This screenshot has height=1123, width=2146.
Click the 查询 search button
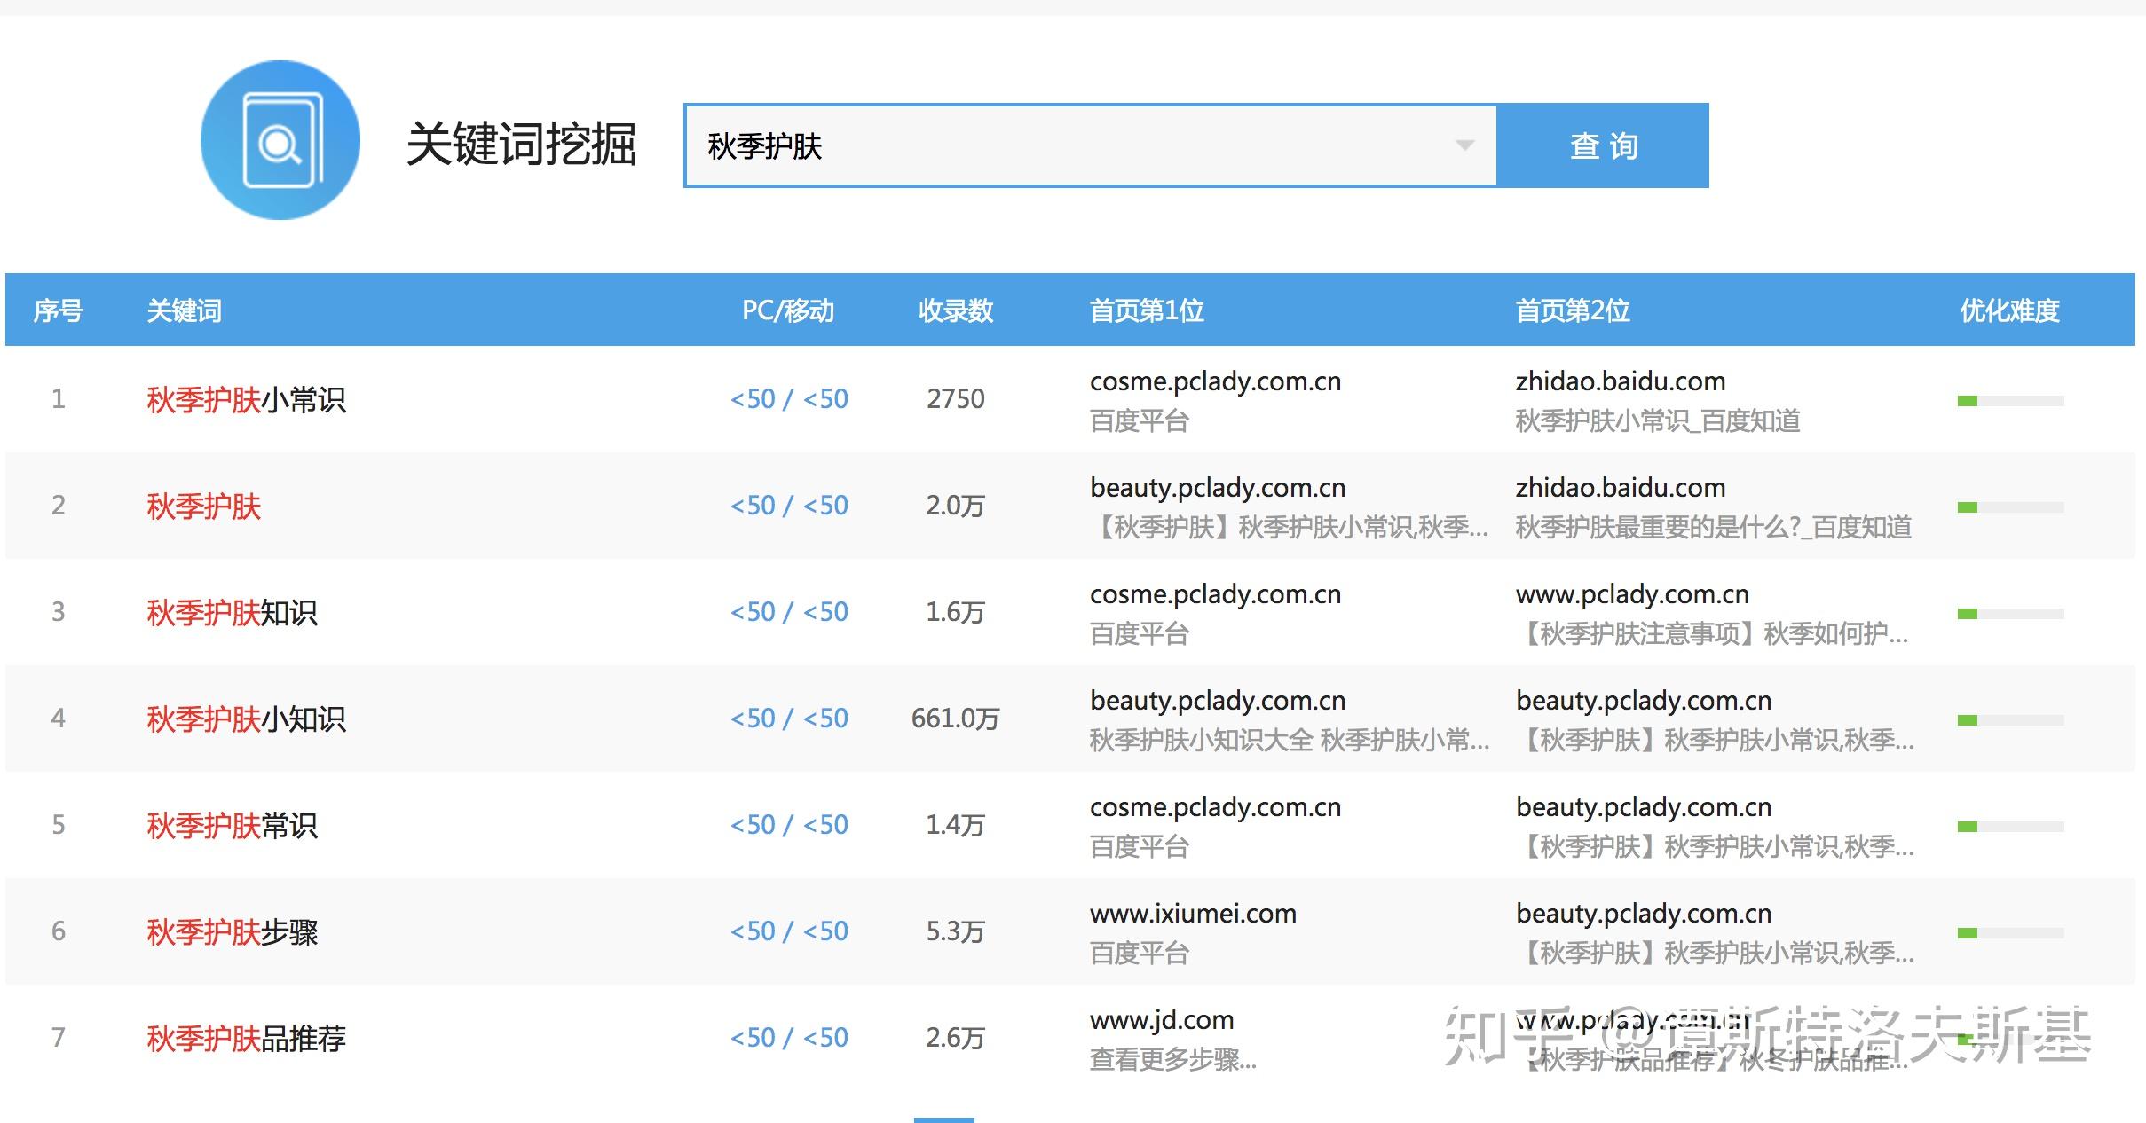pos(1603,145)
